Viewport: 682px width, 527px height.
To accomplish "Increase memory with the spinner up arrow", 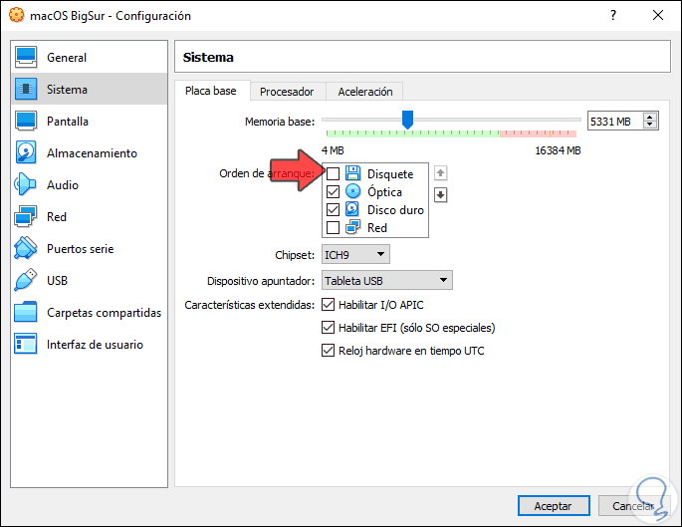I will point(650,117).
